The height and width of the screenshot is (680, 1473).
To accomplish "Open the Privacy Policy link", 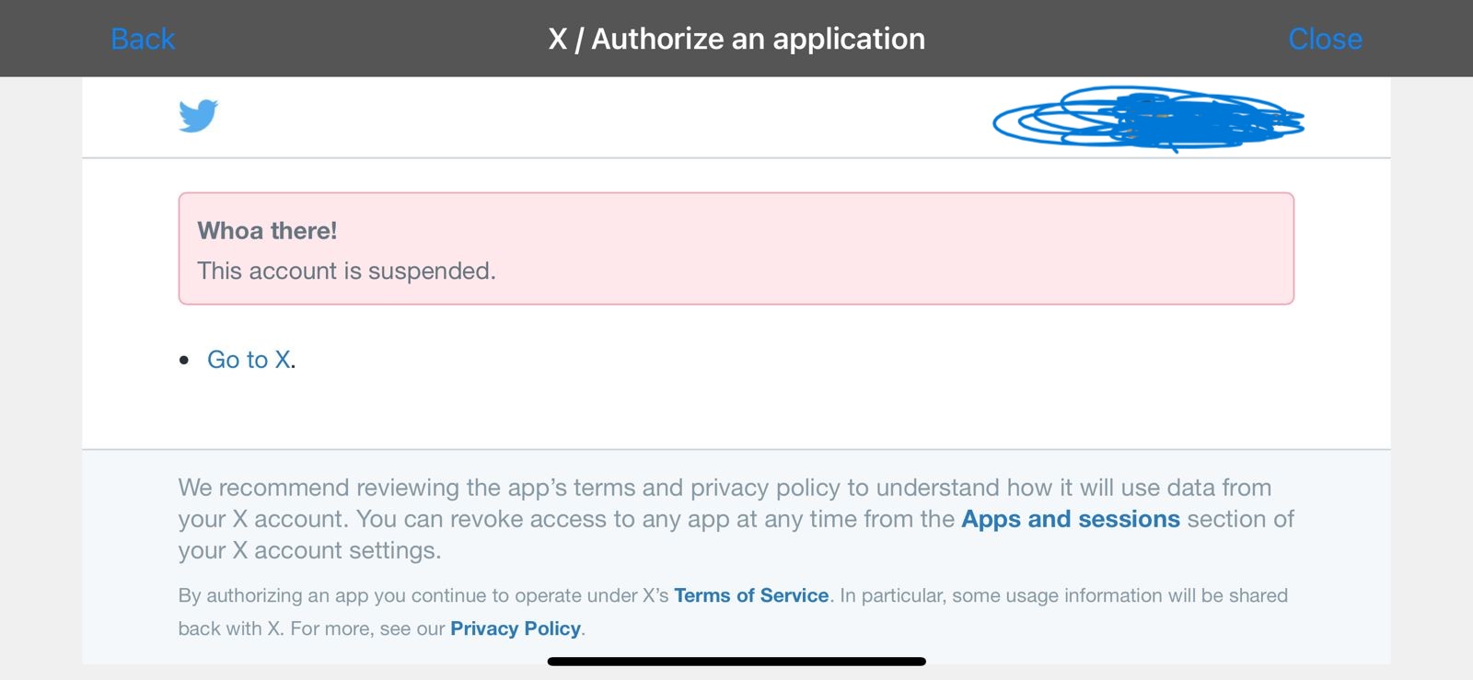I will (x=515, y=628).
